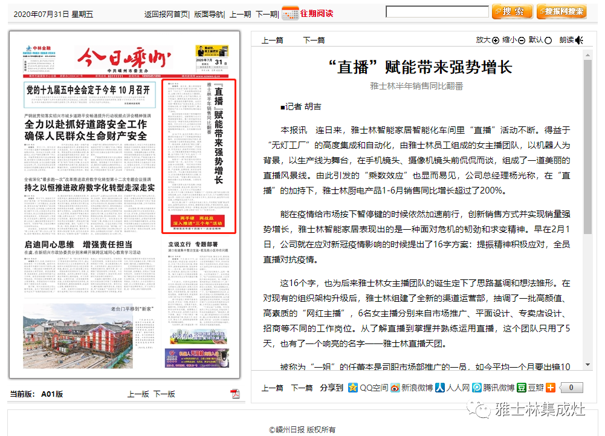Screen dimensions: 605x436
Task: Click the 朗读 read-aloud speaker icon
Action: click(x=579, y=40)
